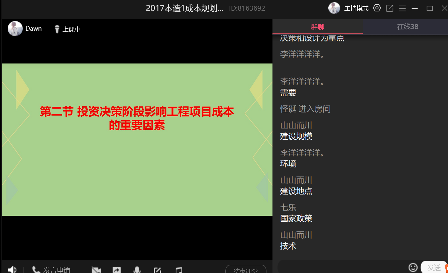Click Dawn's avatar above the slide

(x=15, y=29)
